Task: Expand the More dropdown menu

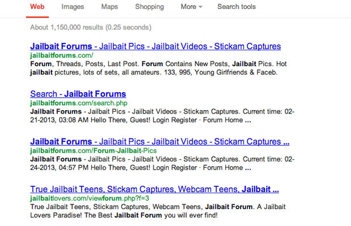Action: click(192, 7)
